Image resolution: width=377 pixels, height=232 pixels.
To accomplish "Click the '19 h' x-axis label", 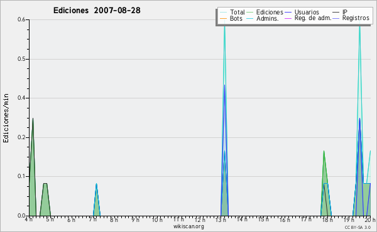I will click(349, 219).
